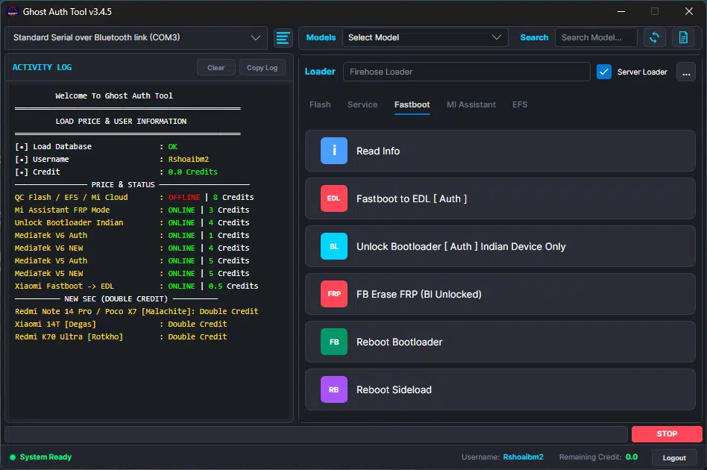Screen dimensions: 707x470
Task: Run FB Erase FRP (Bl Unlocked)
Action: 500,294
